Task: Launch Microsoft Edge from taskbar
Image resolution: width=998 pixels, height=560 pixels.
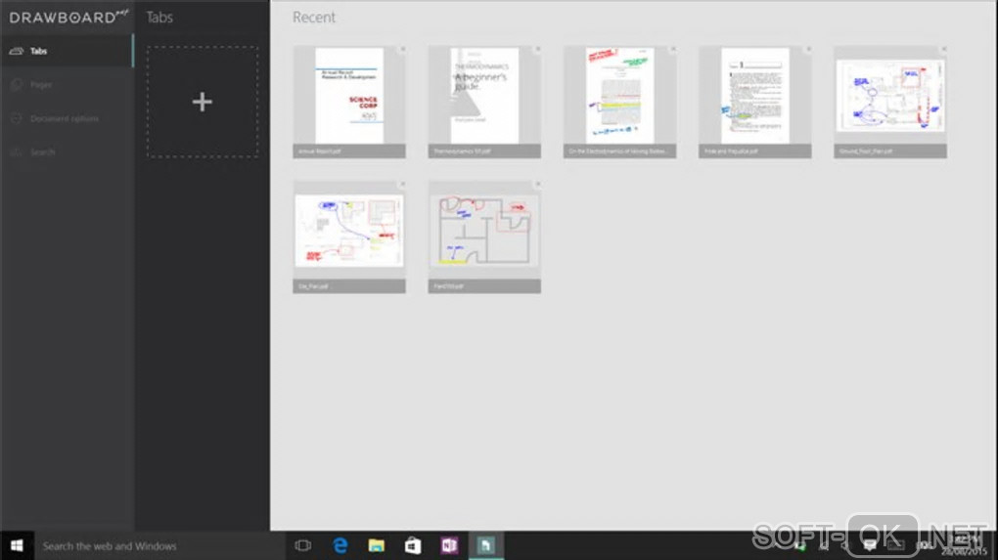Action: coord(340,545)
